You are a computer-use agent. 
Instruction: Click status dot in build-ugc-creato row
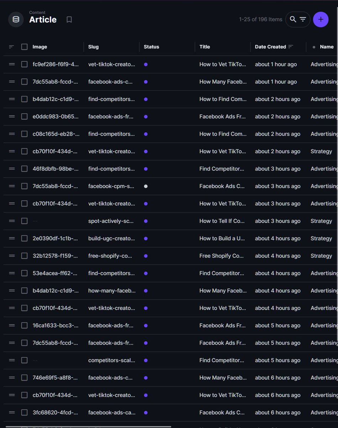(146, 238)
